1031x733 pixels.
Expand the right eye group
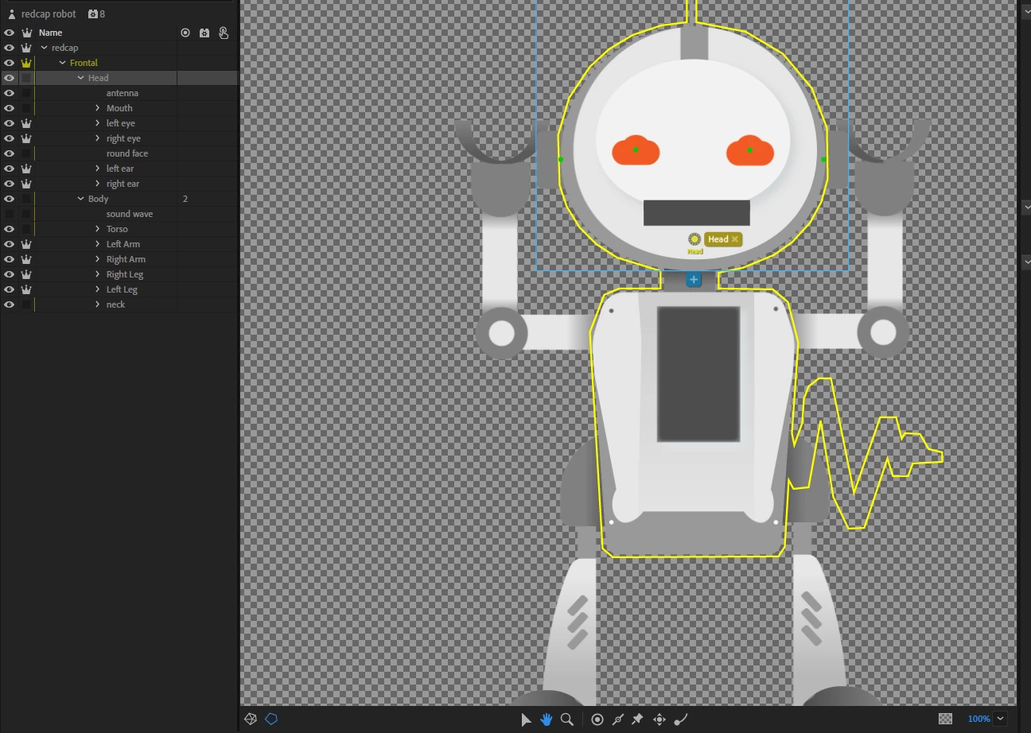[x=98, y=138]
